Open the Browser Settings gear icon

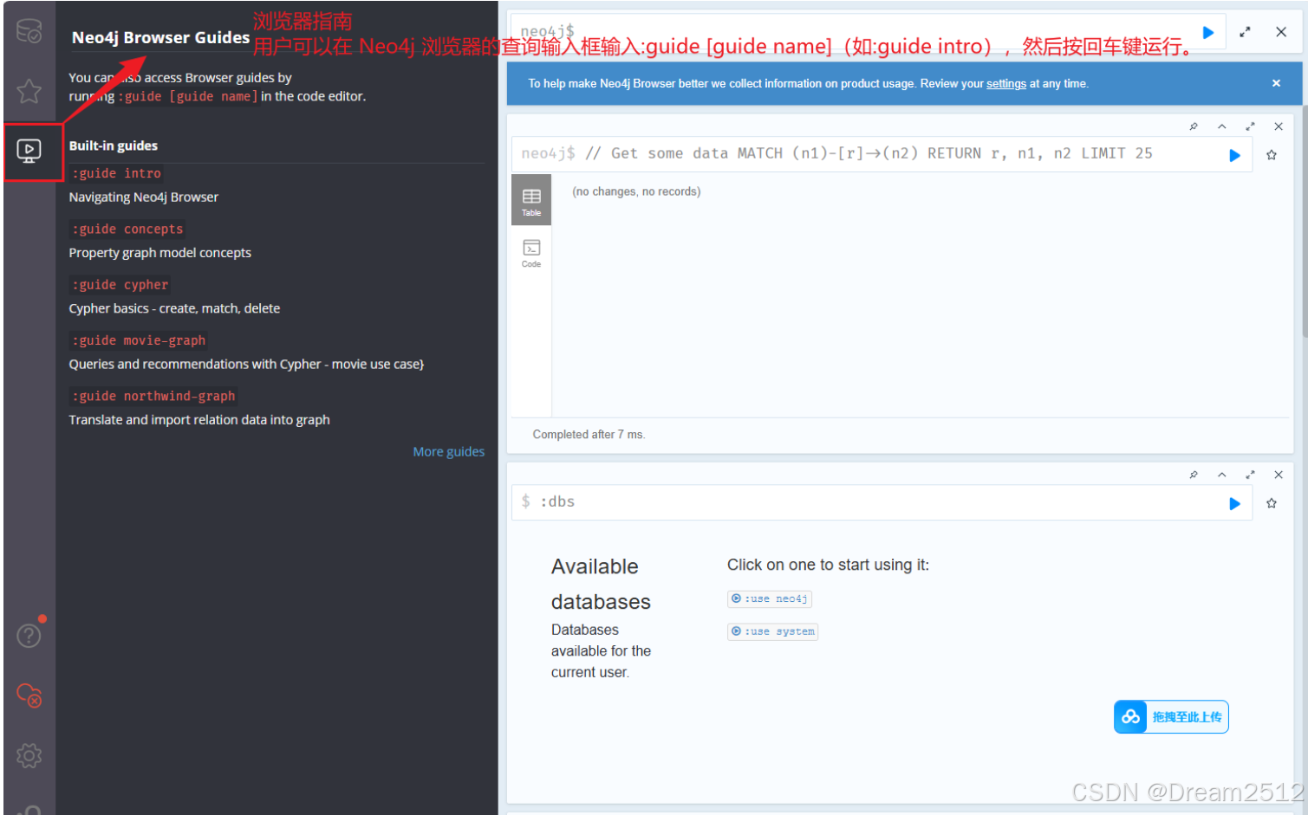(29, 755)
